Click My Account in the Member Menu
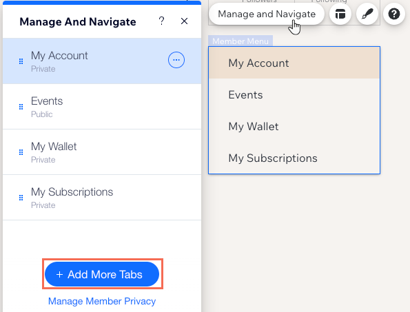Viewport: 410px width, 312px height. coord(294,63)
